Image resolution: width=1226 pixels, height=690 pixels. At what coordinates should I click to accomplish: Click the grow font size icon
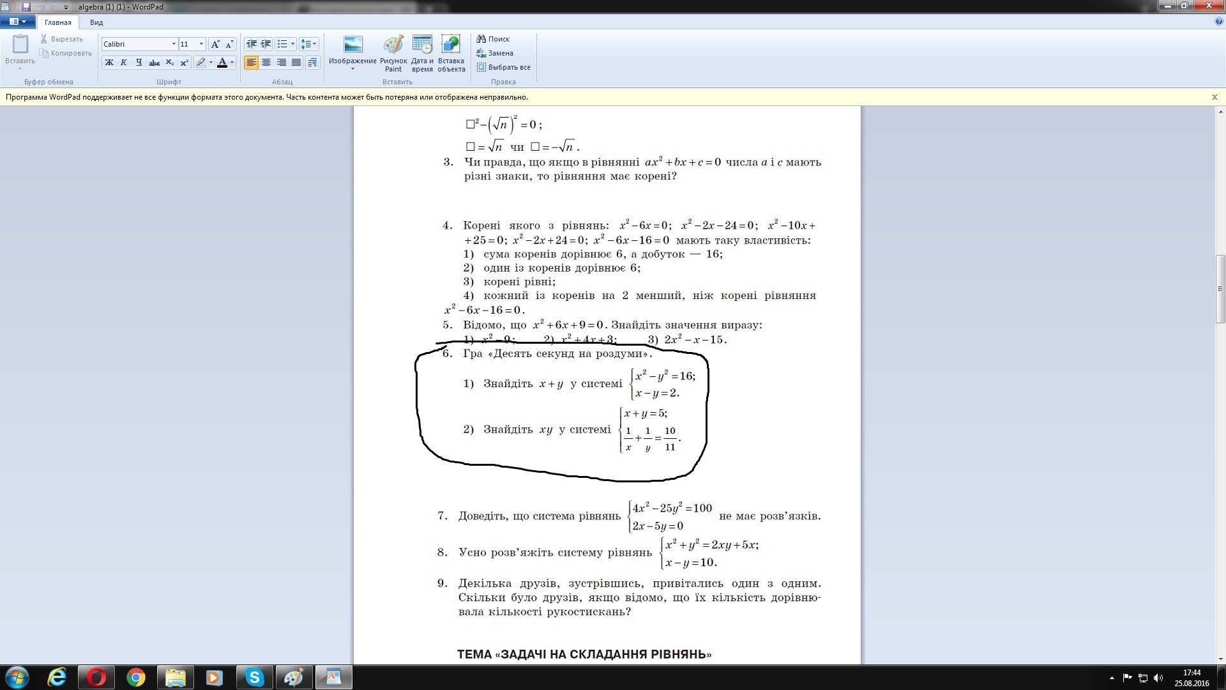[216, 44]
